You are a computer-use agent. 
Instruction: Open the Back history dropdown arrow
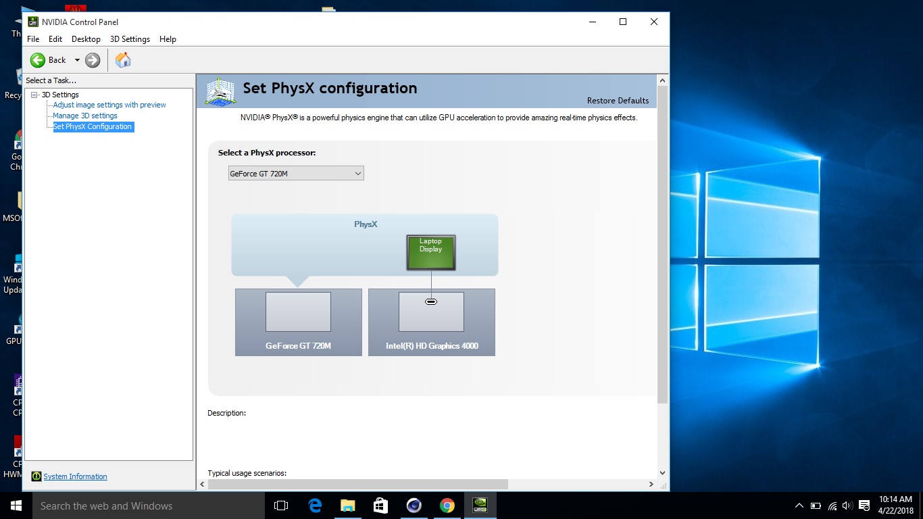pyautogui.click(x=77, y=60)
